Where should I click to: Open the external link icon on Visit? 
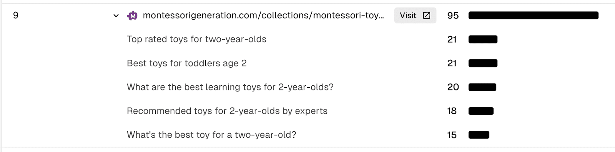tap(426, 15)
